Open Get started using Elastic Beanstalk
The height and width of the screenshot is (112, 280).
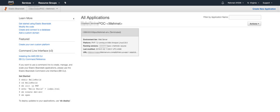pyautogui.click(x=35, y=24)
